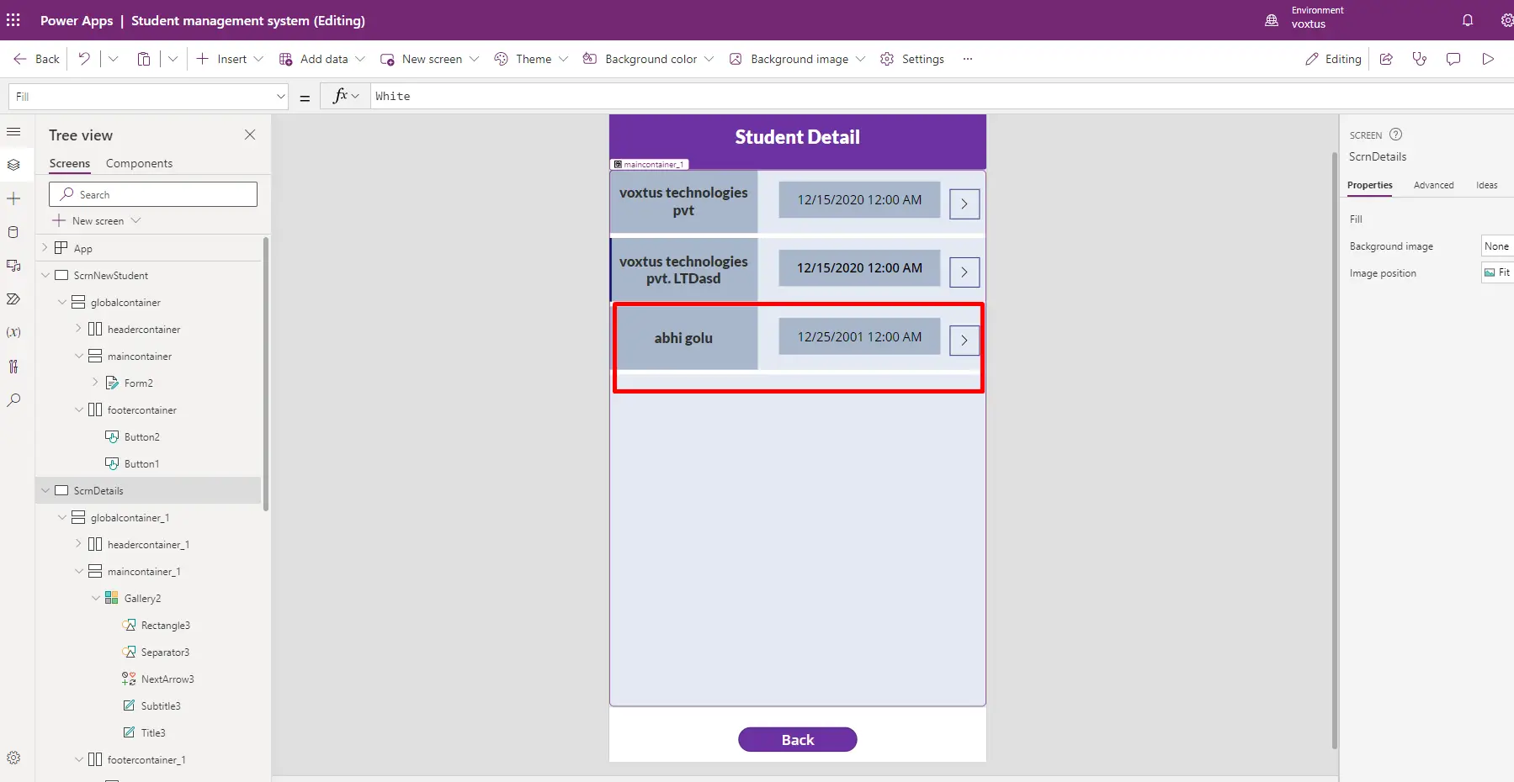Expand the App node in tree
This screenshot has width=1514, height=782.
click(x=45, y=248)
